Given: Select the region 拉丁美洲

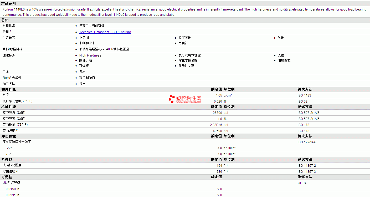Looking at the screenshot, I should coord(185,38).
